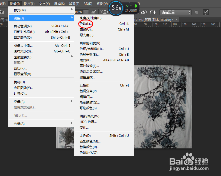
Task: Open 自然饱和度(V)... adjustment
Action: [104, 43]
